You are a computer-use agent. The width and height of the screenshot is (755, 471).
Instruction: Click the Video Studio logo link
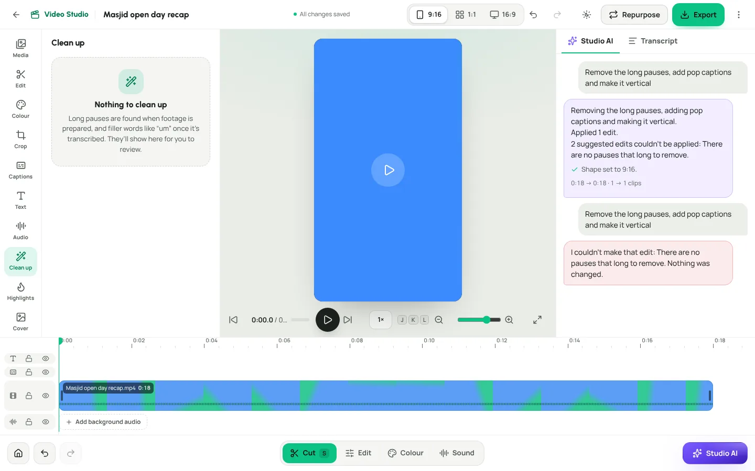[60, 15]
